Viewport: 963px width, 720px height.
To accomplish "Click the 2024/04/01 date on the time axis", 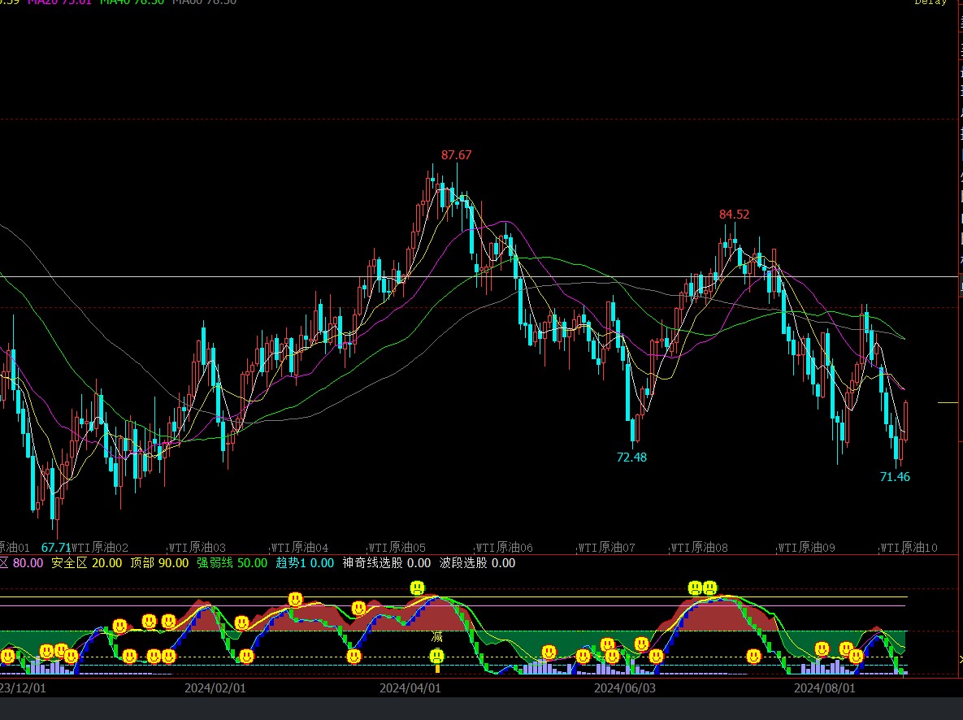I will coord(410,688).
